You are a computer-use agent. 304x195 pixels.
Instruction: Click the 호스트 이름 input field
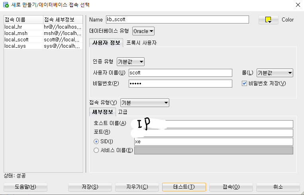pyautogui.click(x=214, y=124)
